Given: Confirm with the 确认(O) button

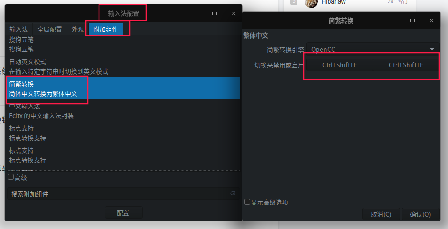Looking at the screenshot, I should tap(420, 214).
